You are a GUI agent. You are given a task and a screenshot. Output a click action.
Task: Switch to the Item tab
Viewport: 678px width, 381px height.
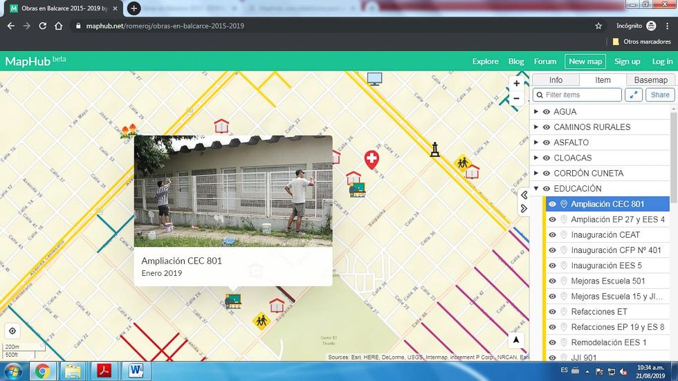click(603, 80)
